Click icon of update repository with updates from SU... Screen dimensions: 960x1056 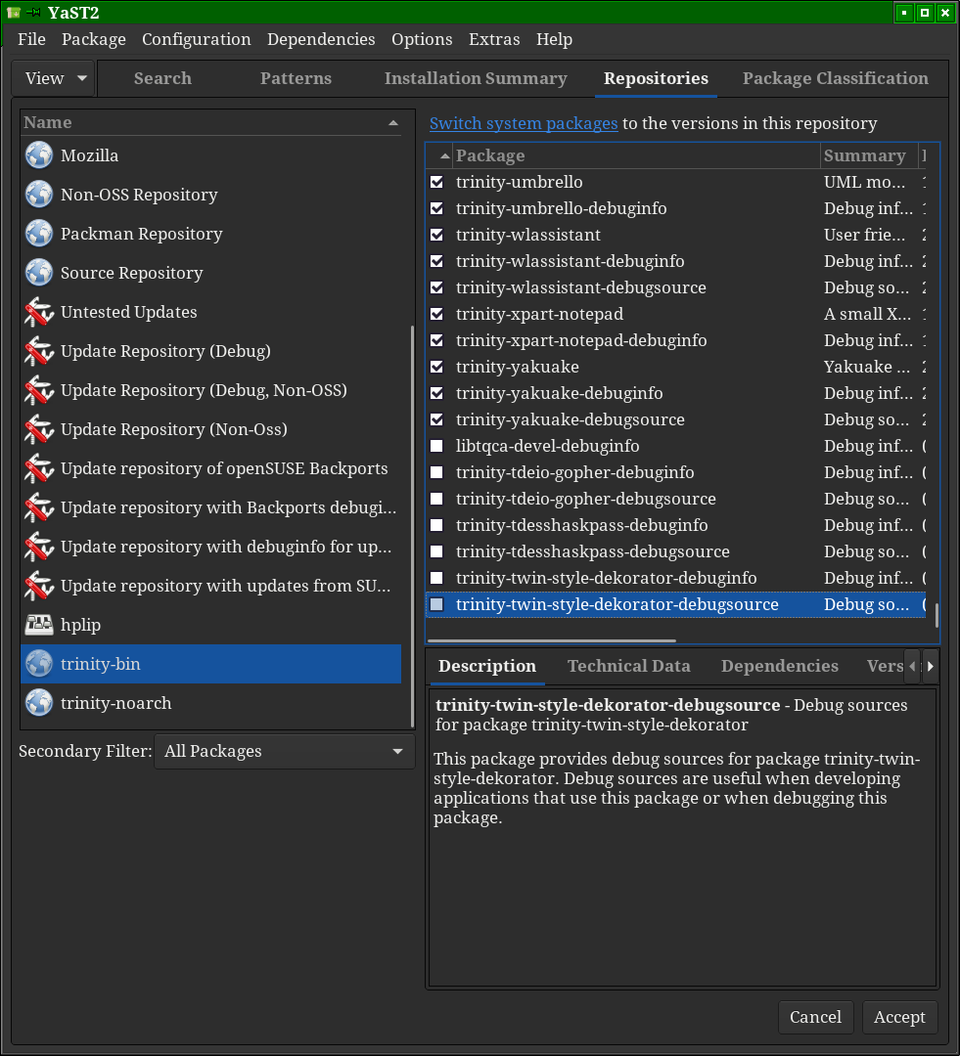click(39, 585)
